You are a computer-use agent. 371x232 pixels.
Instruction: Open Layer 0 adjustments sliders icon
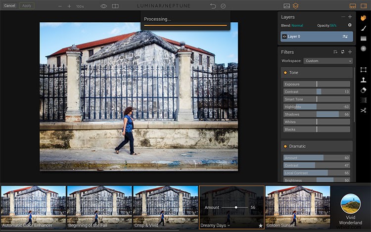[345, 37]
